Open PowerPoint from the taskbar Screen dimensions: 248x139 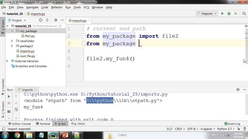pyautogui.click(x=65, y=135)
